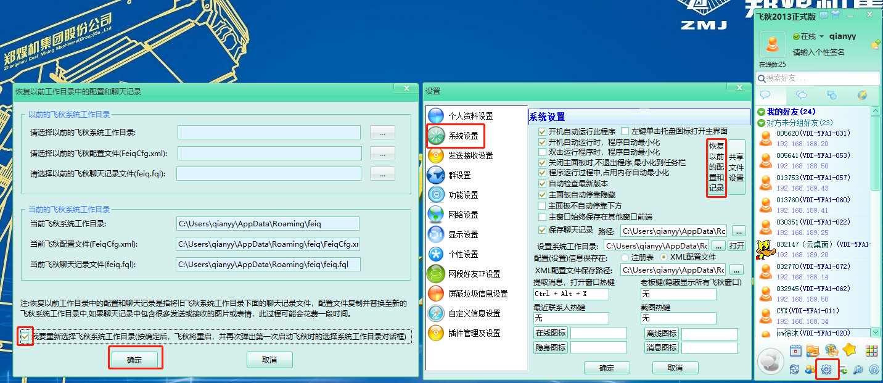This screenshot has width=883, height=383.
Task: Toggle 自动检查最新版本 checkbox
Action: pos(543,183)
